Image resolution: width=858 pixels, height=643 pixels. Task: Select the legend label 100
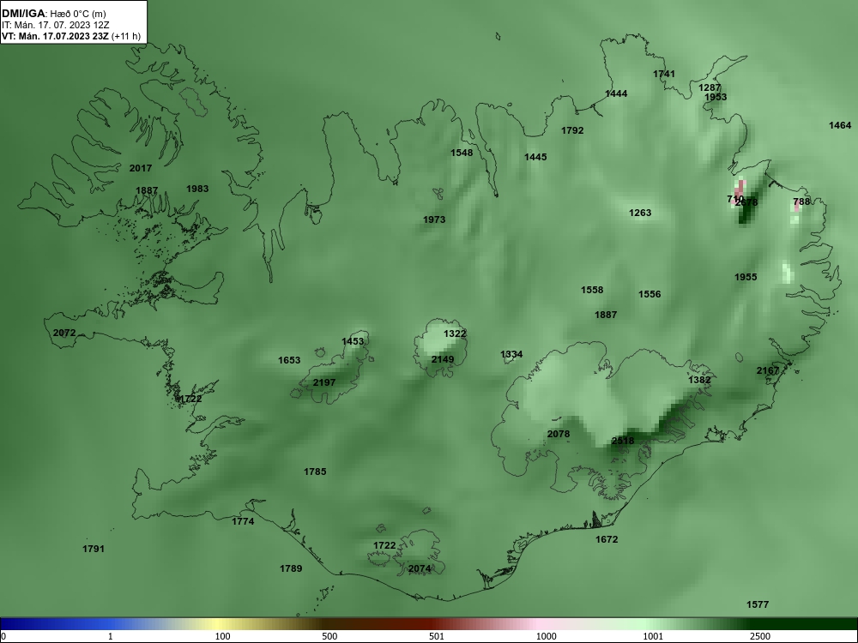tap(223, 636)
